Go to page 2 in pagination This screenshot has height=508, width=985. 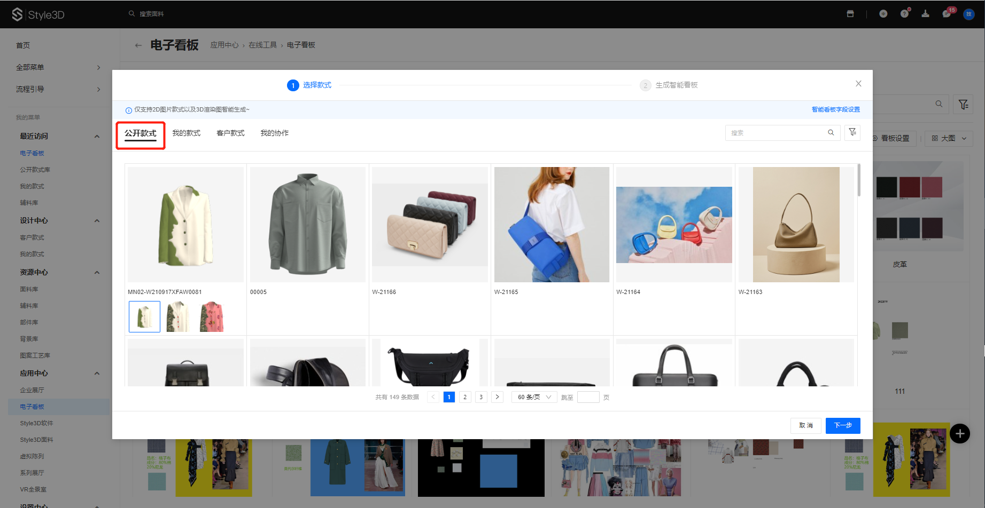pyautogui.click(x=465, y=397)
